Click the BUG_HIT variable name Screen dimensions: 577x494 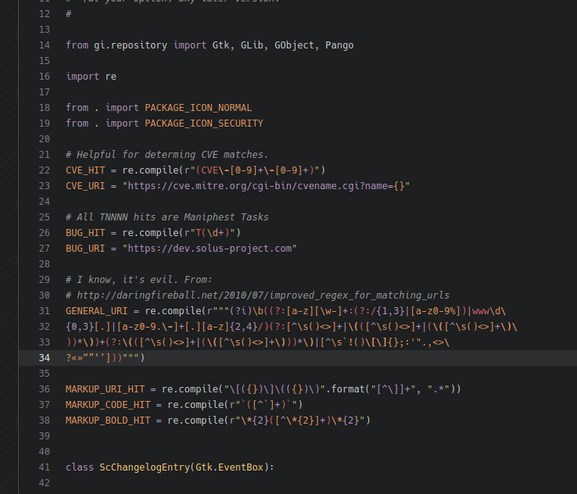coord(85,233)
